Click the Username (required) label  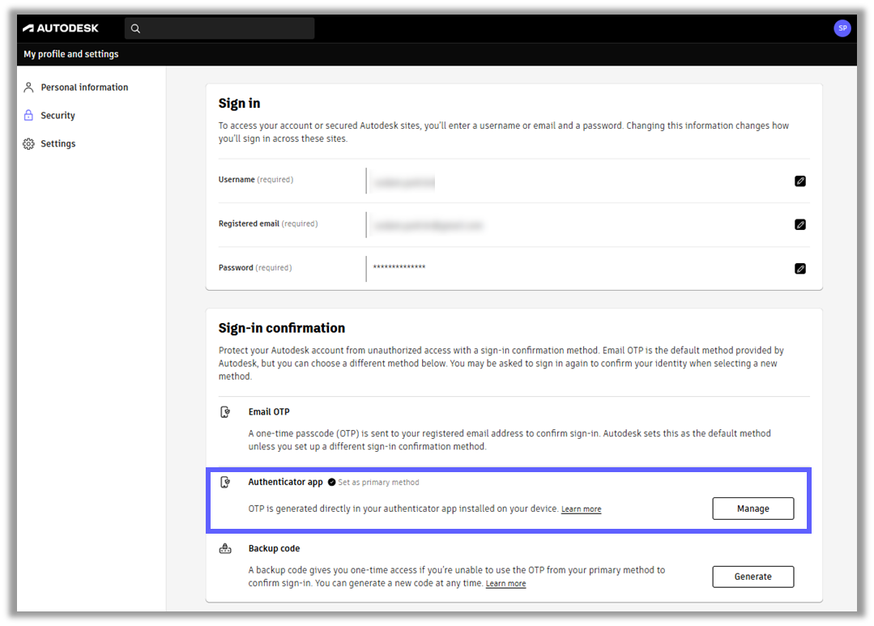coord(256,180)
